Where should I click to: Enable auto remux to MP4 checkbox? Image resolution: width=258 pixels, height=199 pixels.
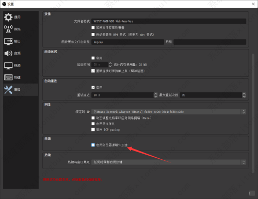click(x=93, y=35)
